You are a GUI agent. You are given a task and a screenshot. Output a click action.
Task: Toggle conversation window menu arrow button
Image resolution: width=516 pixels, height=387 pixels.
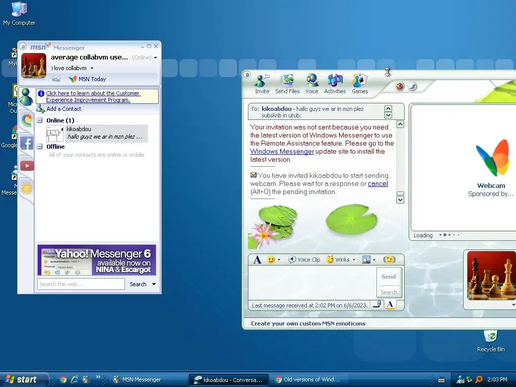pos(247,75)
